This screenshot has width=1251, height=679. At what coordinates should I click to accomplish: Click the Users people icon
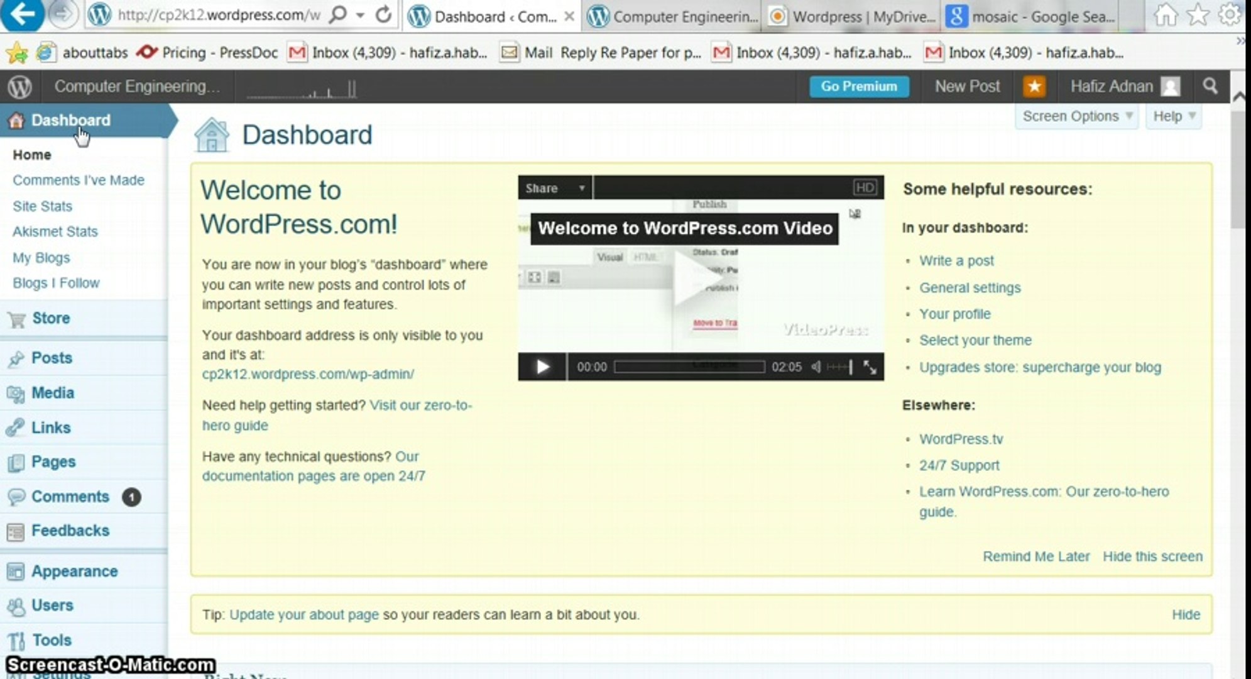coord(16,606)
